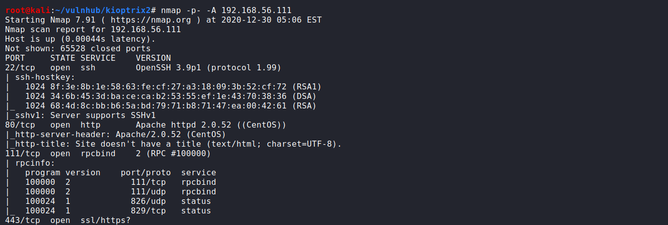Image resolution: width=668 pixels, height=225 pixels.
Task: Click the https://nmap.org URL
Action: [x=148, y=20]
